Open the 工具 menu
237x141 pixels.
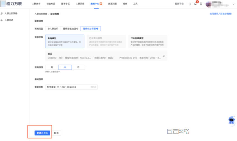(135, 4)
